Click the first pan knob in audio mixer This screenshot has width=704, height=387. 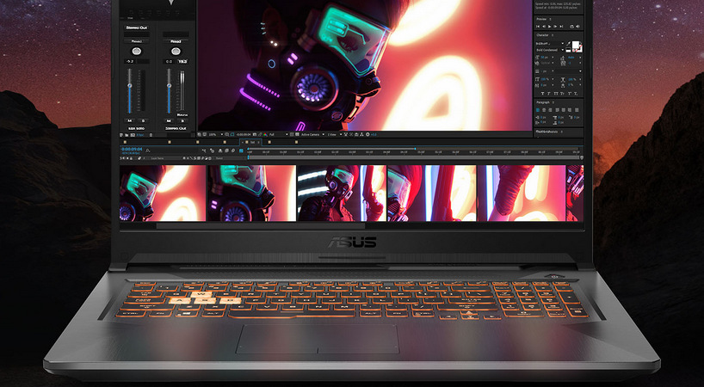pos(136,52)
